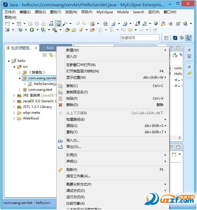The height and width of the screenshot is (210, 197).
Task: Switch to the JUnit tab
Action: click(x=48, y=48)
